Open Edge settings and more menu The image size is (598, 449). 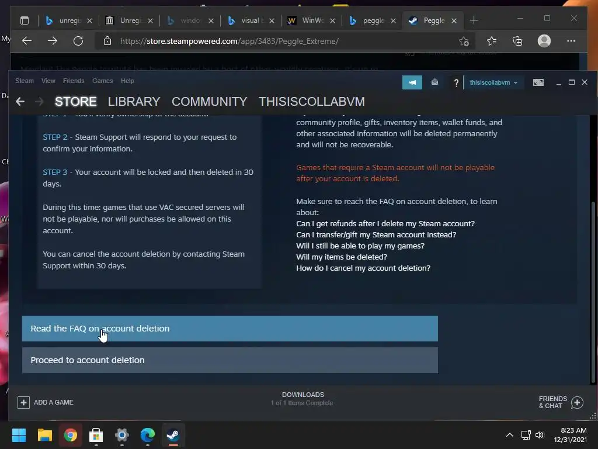click(x=571, y=41)
